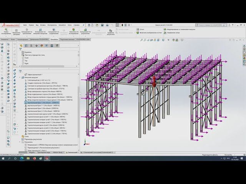Open the External Loads Advisor icon
The image size is (246, 184).
point(40,30)
